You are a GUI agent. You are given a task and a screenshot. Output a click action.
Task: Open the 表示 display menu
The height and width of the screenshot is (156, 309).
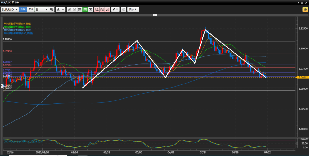point(133,9)
